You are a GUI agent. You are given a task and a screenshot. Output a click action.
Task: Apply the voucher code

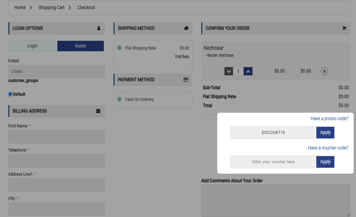click(325, 162)
